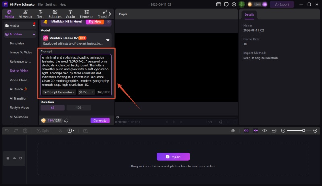Open the feedback message icon

(226, 4)
